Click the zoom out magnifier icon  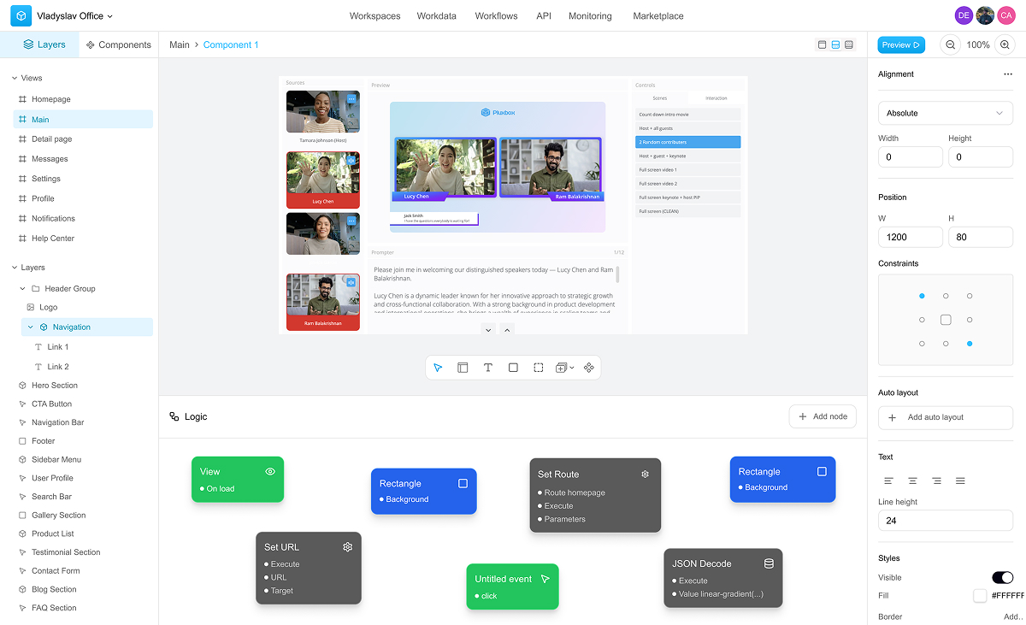(951, 45)
